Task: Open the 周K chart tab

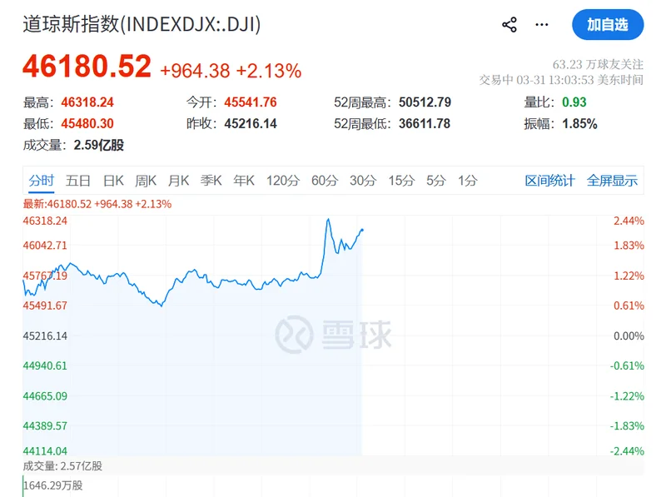Action: (x=146, y=181)
